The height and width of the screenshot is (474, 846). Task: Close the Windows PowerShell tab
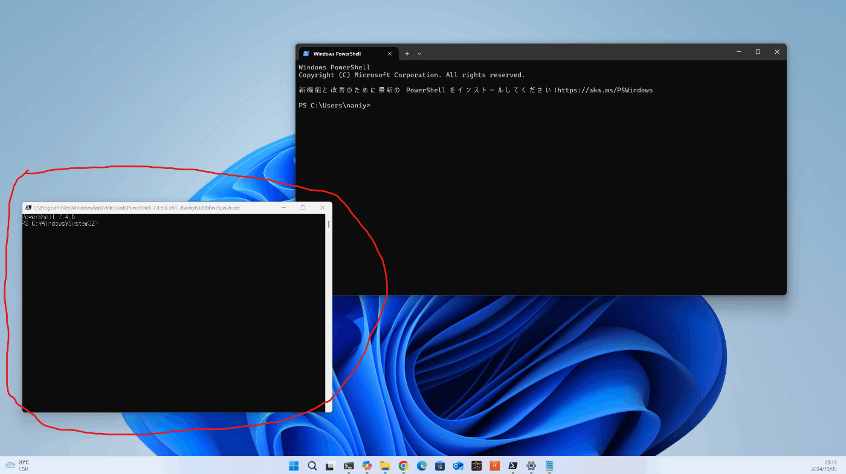click(389, 53)
